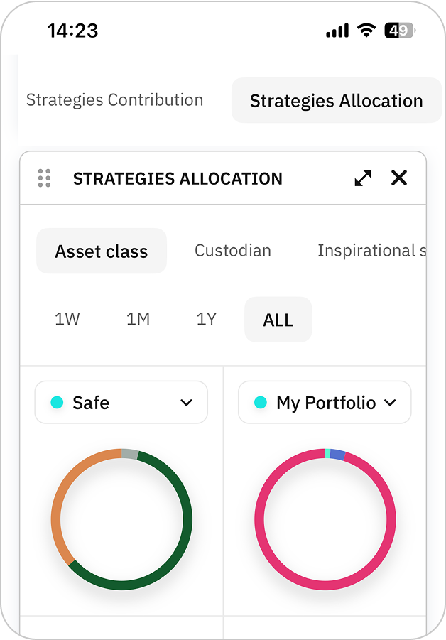Click the cyan dot beside Safe
The image size is (446, 640).
pos(58,403)
